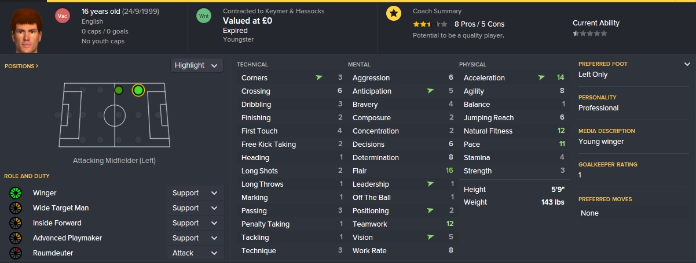Image resolution: width=696 pixels, height=263 pixels.
Task: Click the Current Ability star rating
Action: [590, 34]
